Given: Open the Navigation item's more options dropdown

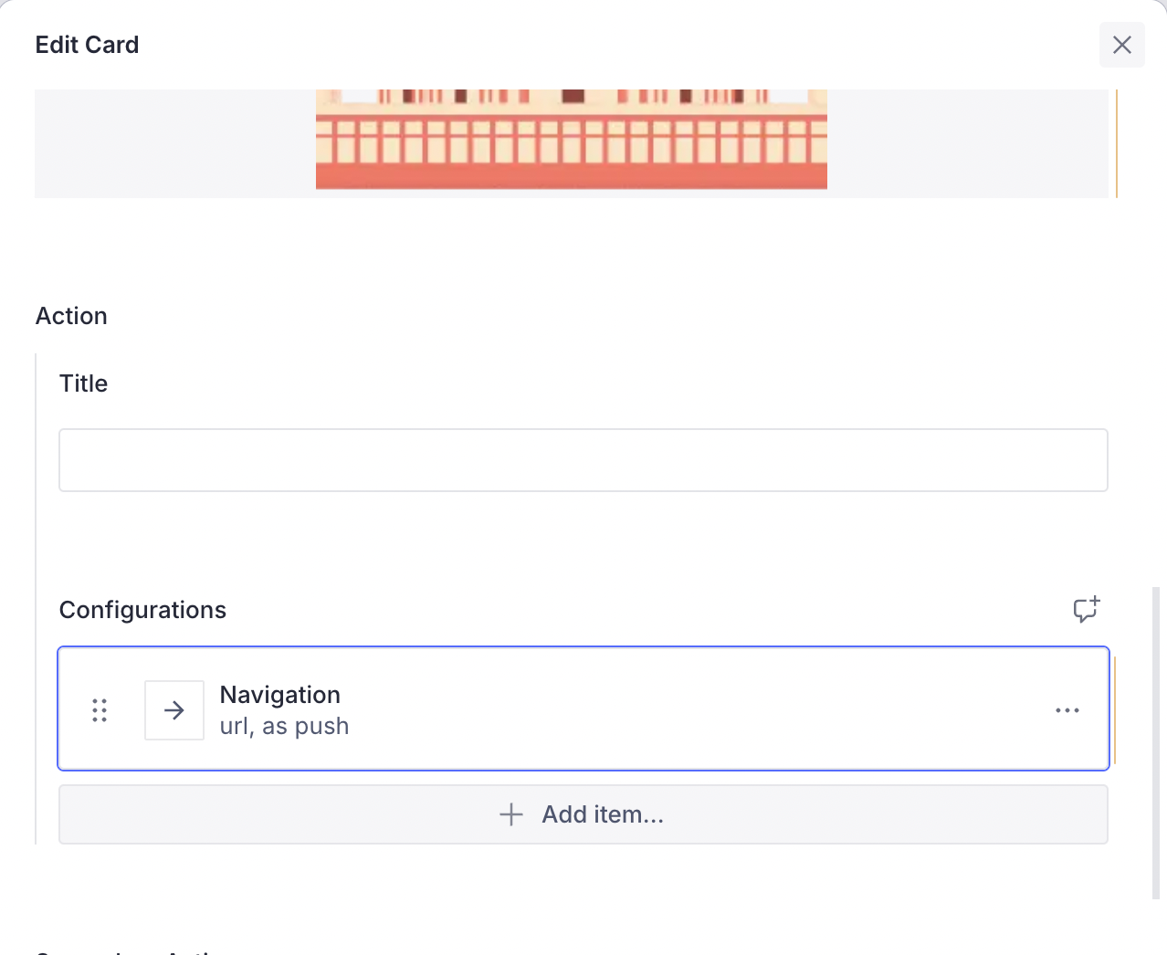Looking at the screenshot, I should coord(1067,709).
